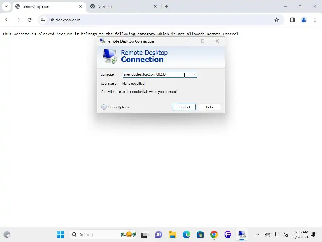The image size is (322, 242).
Task: Open the tab search dropdown arrow
Action: click(x=6, y=6)
